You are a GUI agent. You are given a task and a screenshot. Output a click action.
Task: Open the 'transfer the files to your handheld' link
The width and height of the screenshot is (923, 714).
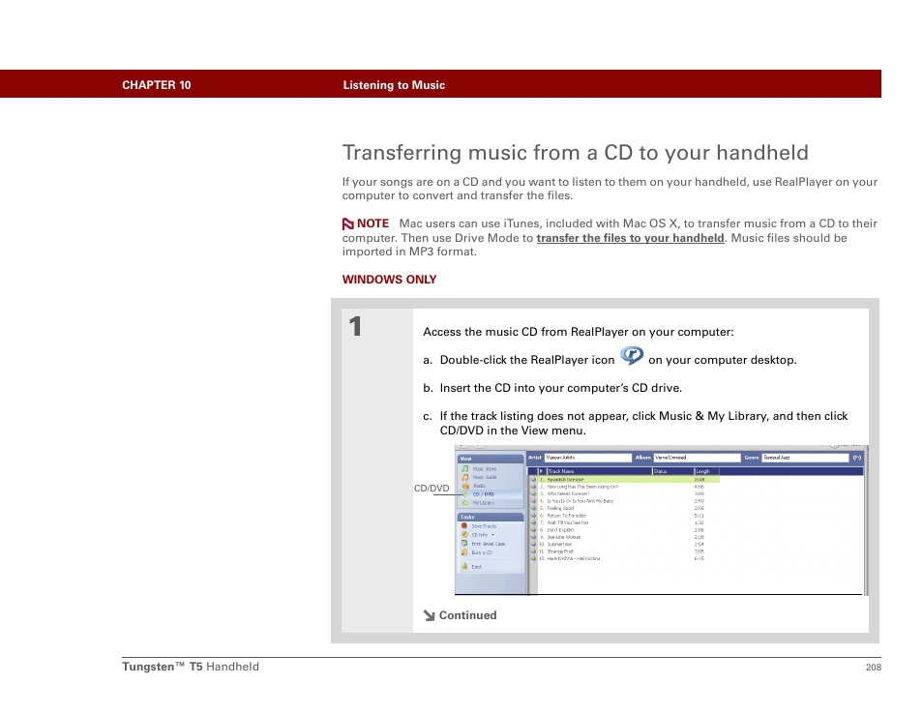pyautogui.click(x=630, y=238)
